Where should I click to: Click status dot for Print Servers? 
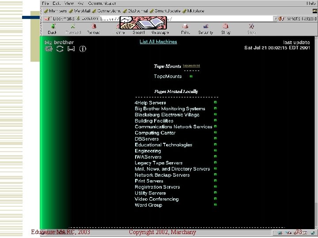(216, 181)
